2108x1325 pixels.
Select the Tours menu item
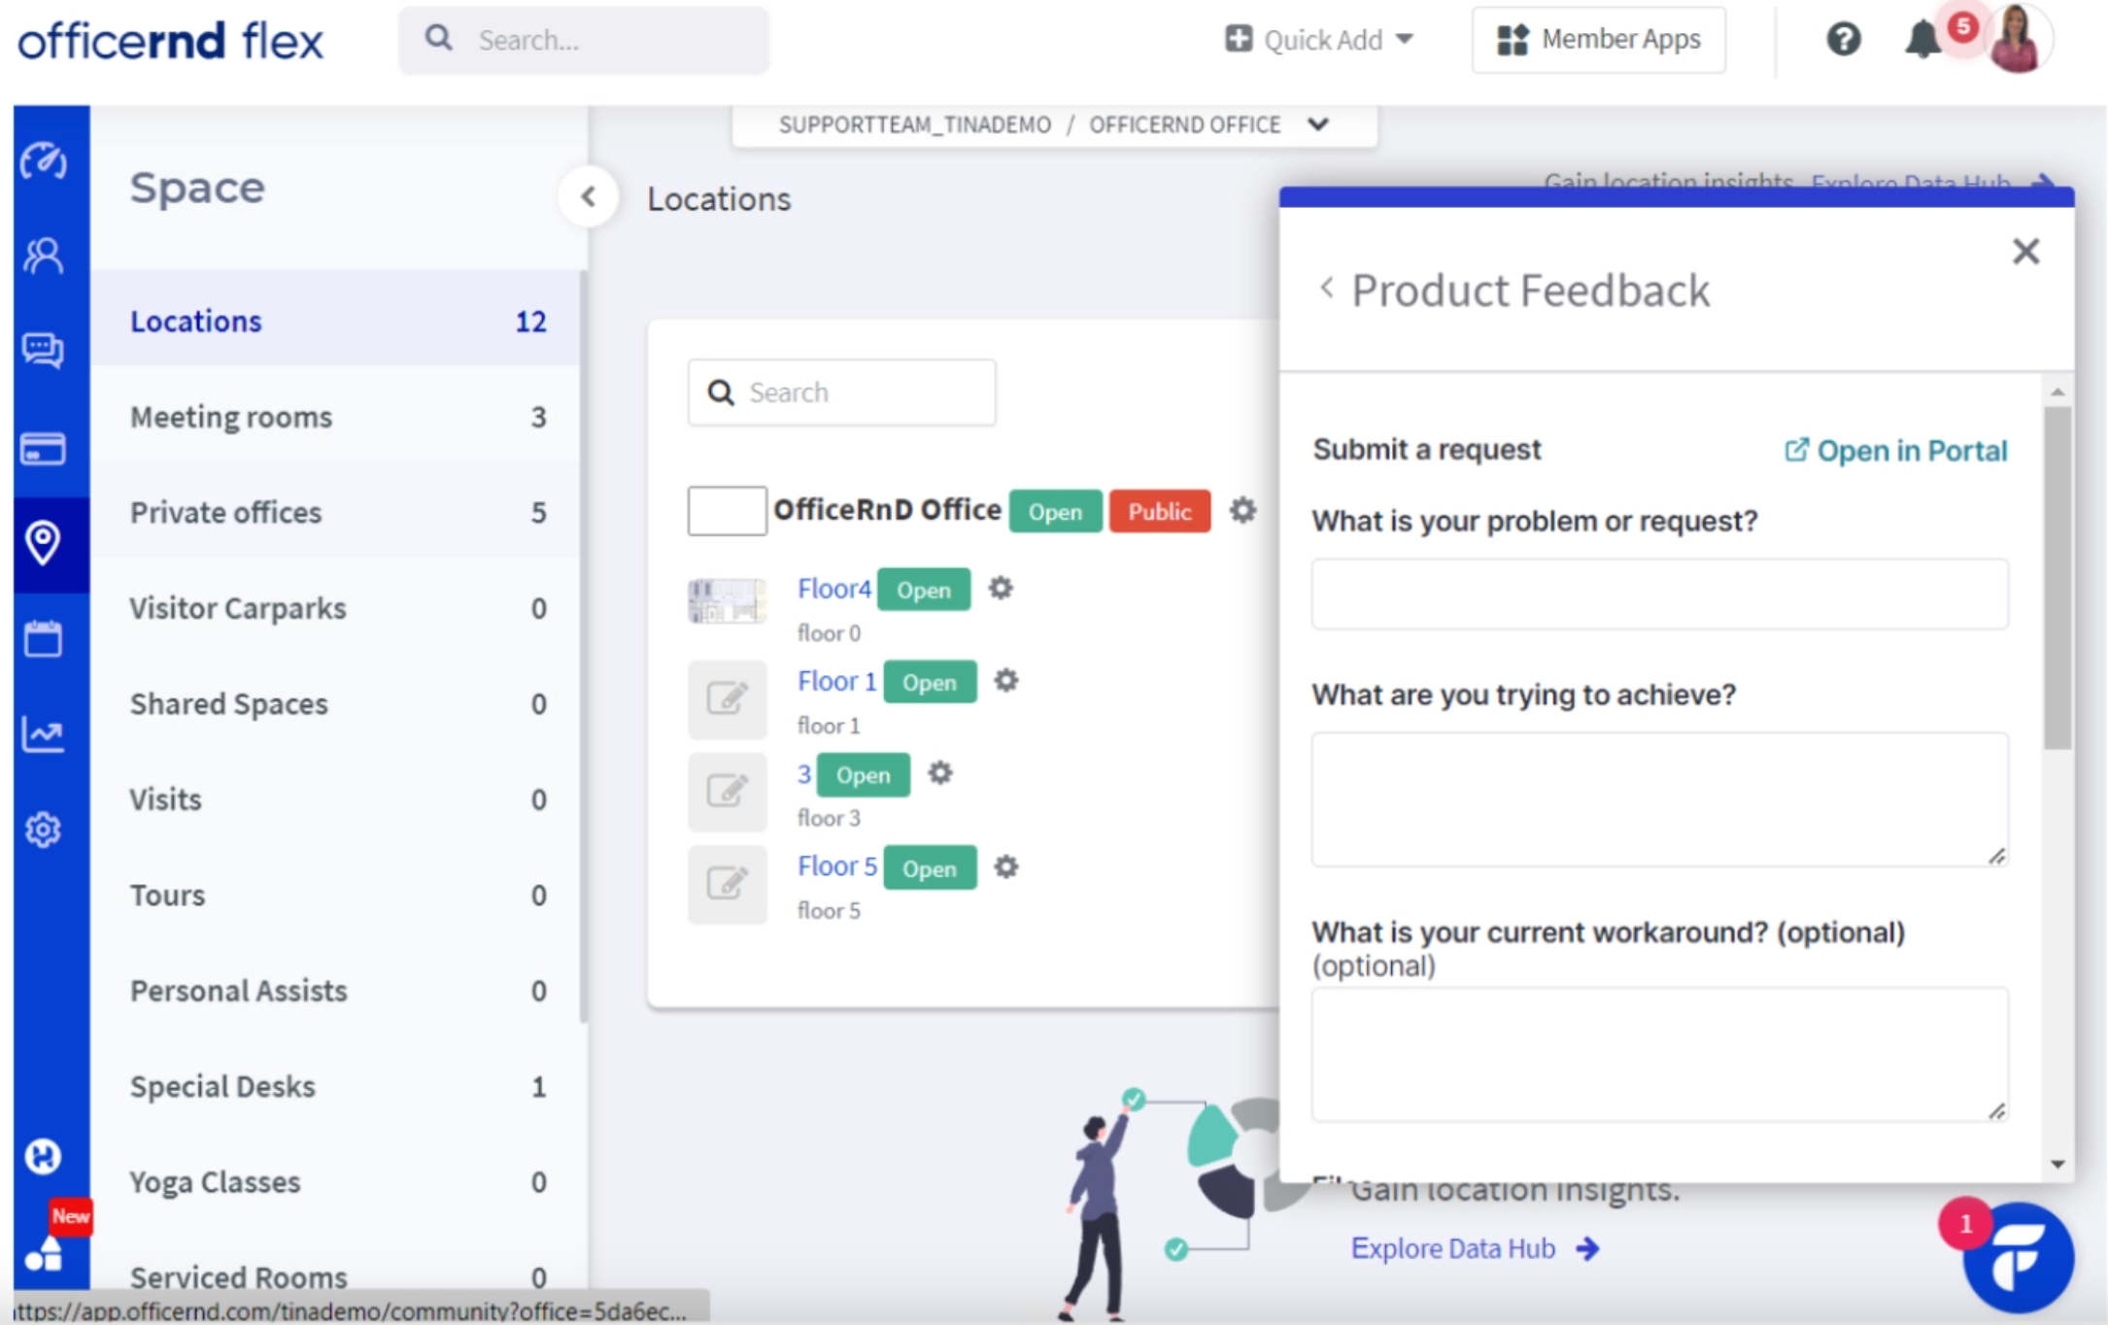click(338, 895)
